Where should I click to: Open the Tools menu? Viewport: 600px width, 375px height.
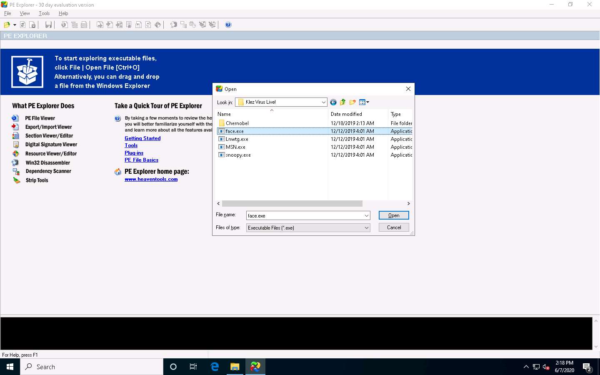[x=44, y=13]
